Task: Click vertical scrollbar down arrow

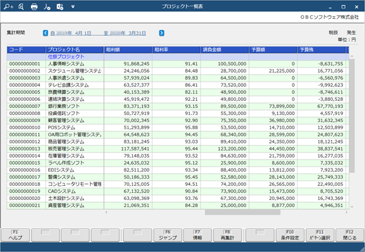Action: [x=352, y=206]
